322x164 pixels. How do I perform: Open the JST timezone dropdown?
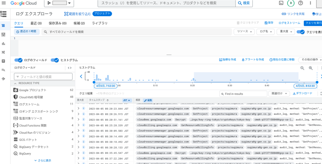pos(127,100)
